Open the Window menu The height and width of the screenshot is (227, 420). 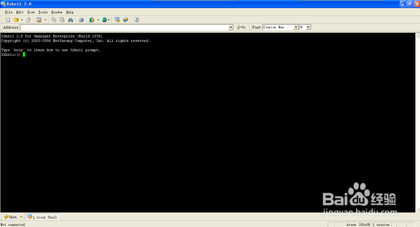tap(57, 12)
